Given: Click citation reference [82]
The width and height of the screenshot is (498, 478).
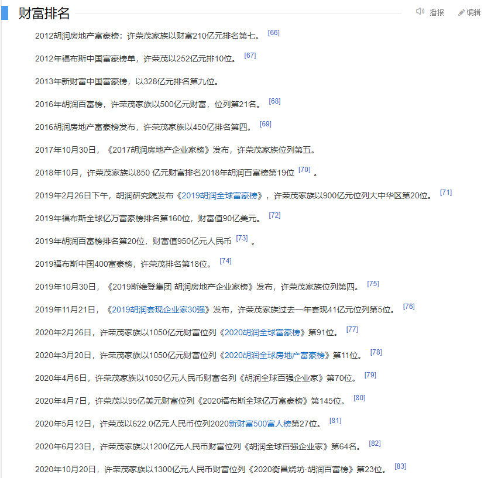Looking at the screenshot, I should click(375, 444).
